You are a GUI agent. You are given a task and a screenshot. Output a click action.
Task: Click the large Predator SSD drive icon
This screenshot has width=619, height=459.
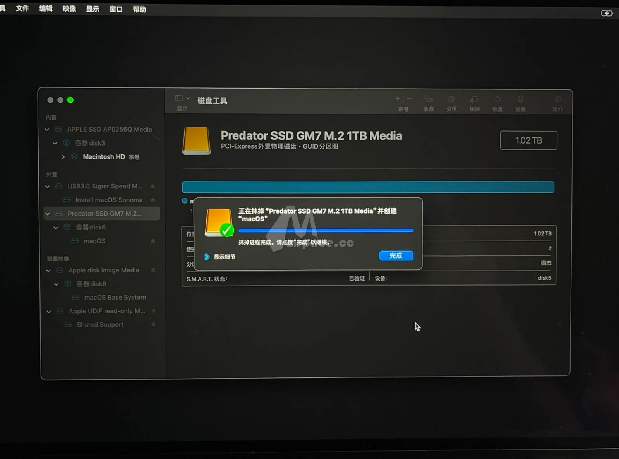(196, 141)
